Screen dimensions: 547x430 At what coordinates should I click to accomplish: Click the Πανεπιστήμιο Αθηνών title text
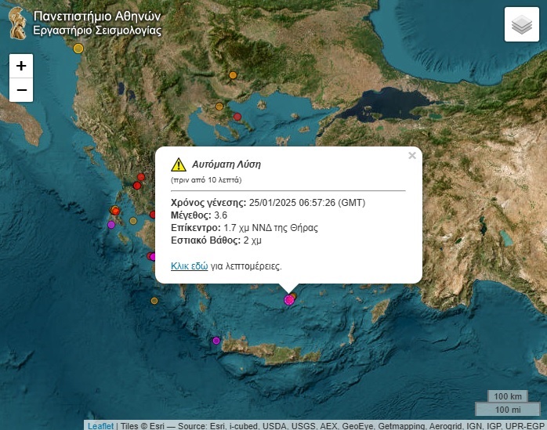pyautogui.click(x=97, y=16)
